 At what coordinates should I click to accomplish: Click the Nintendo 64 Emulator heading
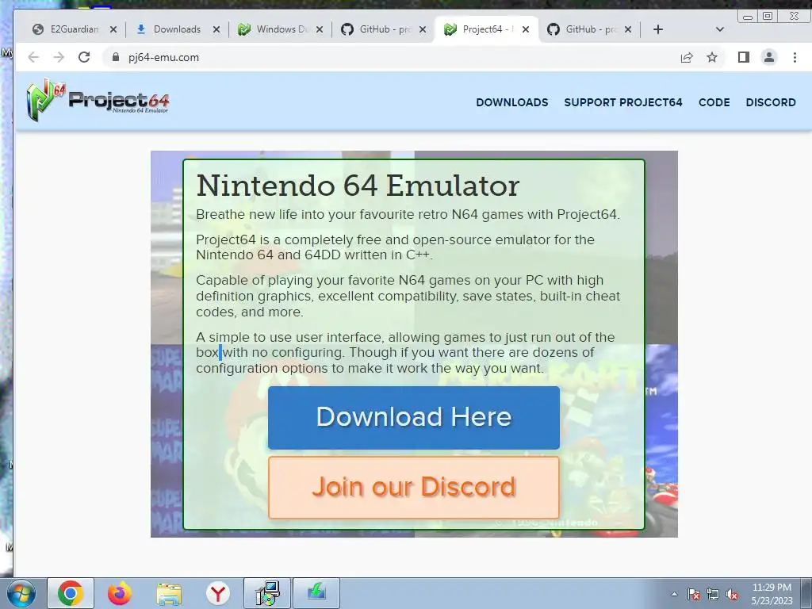click(358, 186)
